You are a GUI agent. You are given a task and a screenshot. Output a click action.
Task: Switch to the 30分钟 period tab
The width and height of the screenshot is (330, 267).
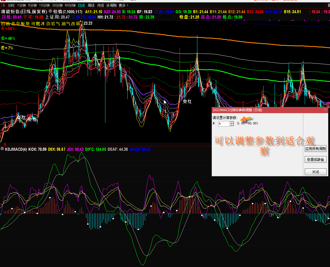tap(57, 5)
